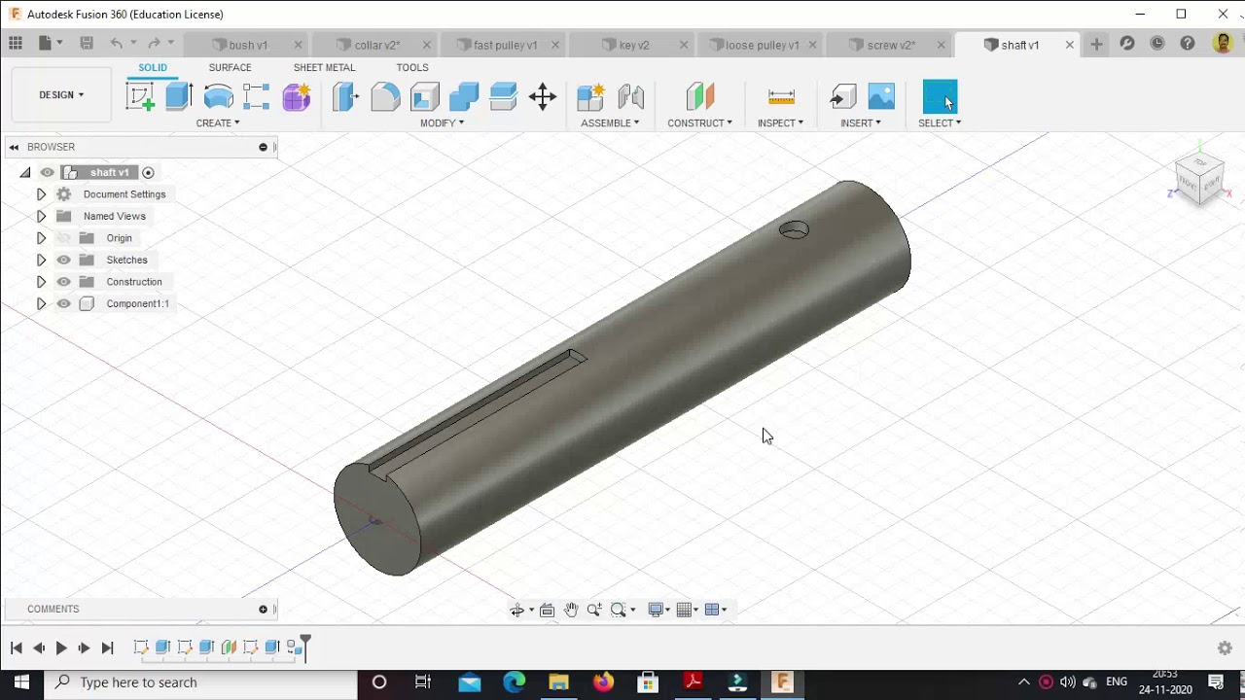This screenshot has width=1245, height=700.
Task: Switch to the SURFACE tab
Action: coord(230,67)
